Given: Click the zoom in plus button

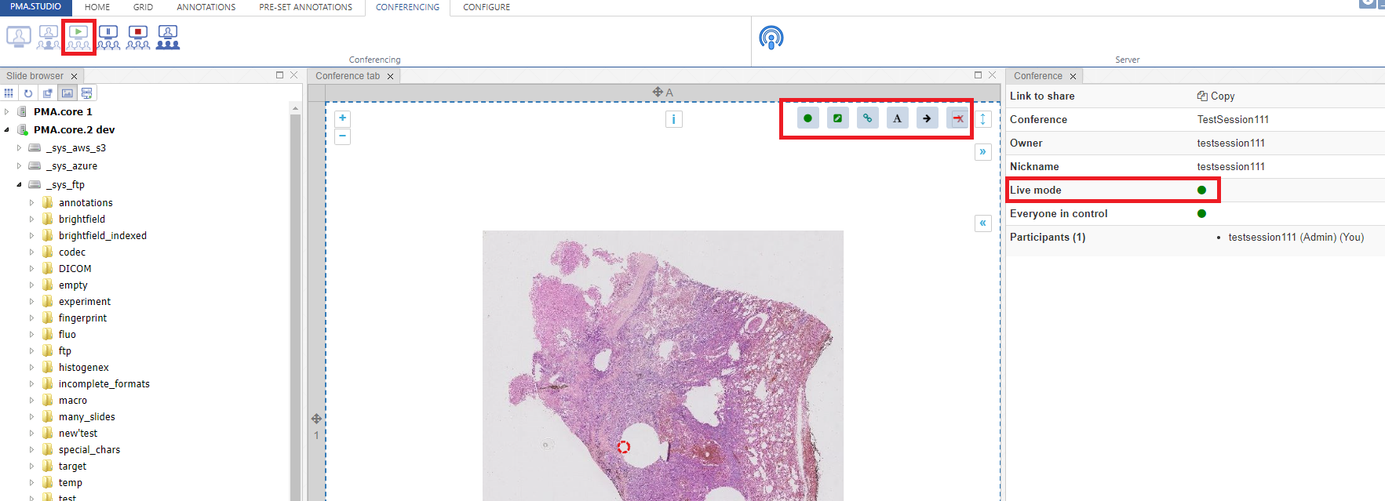Looking at the screenshot, I should [342, 118].
